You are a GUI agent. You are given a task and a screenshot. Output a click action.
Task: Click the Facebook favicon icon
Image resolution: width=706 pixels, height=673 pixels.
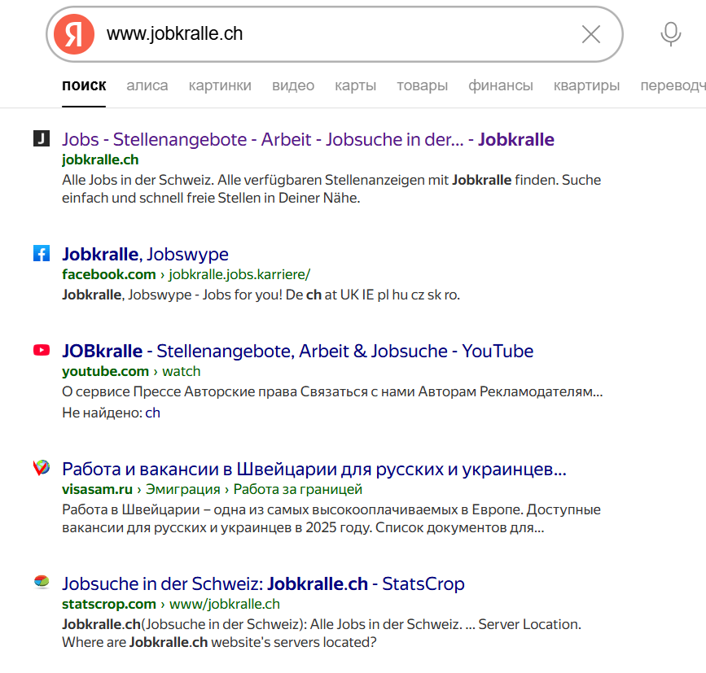tap(42, 254)
